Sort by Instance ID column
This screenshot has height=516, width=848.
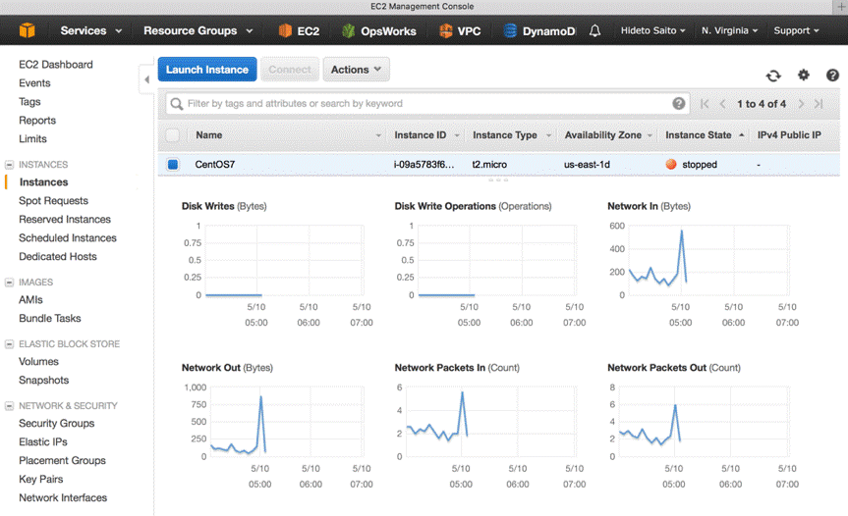(421, 135)
